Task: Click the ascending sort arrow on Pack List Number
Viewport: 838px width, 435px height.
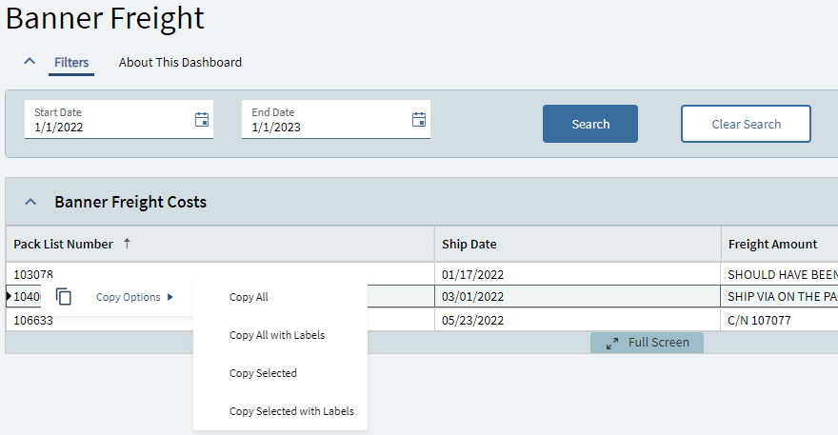Action: pyautogui.click(x=127, y=244)
